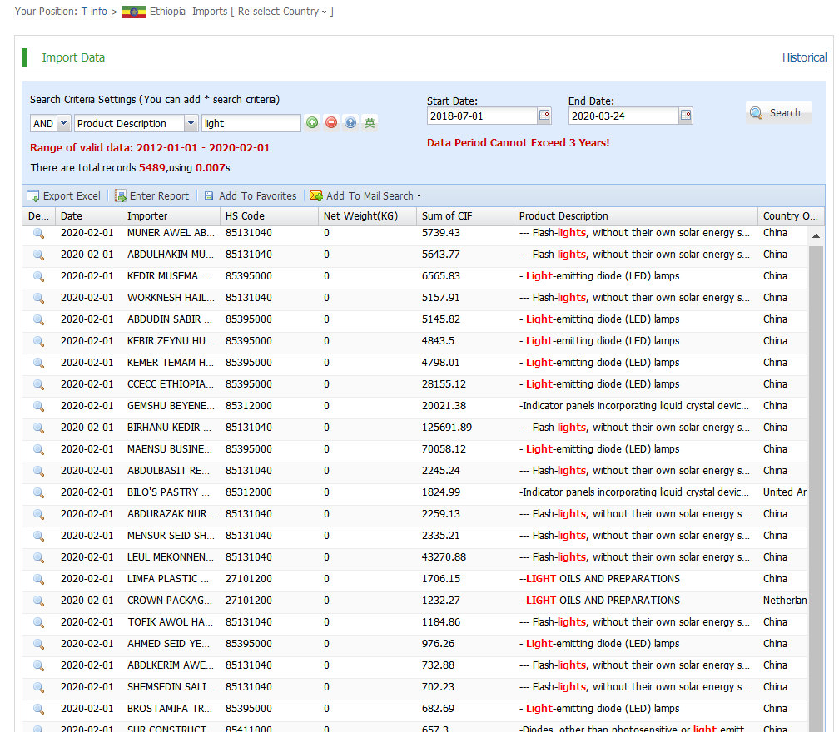Open the Start Date calendar picker
The image size is (839, 732).
point(544,116)
